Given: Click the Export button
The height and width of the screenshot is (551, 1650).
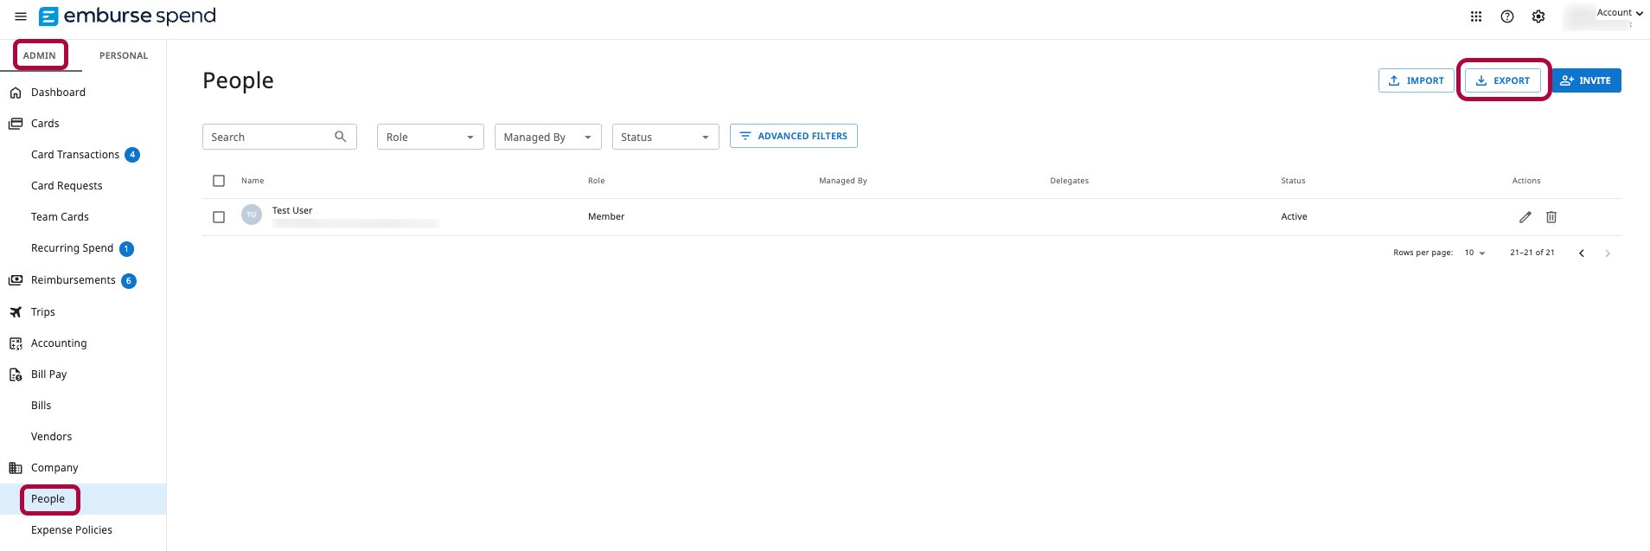Looking at the screenshot, I should pyautogui.click(x=1503, y=80).
